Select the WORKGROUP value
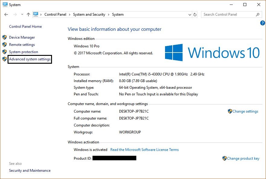This screenshot has width=266, height=179. pos(130,132)
